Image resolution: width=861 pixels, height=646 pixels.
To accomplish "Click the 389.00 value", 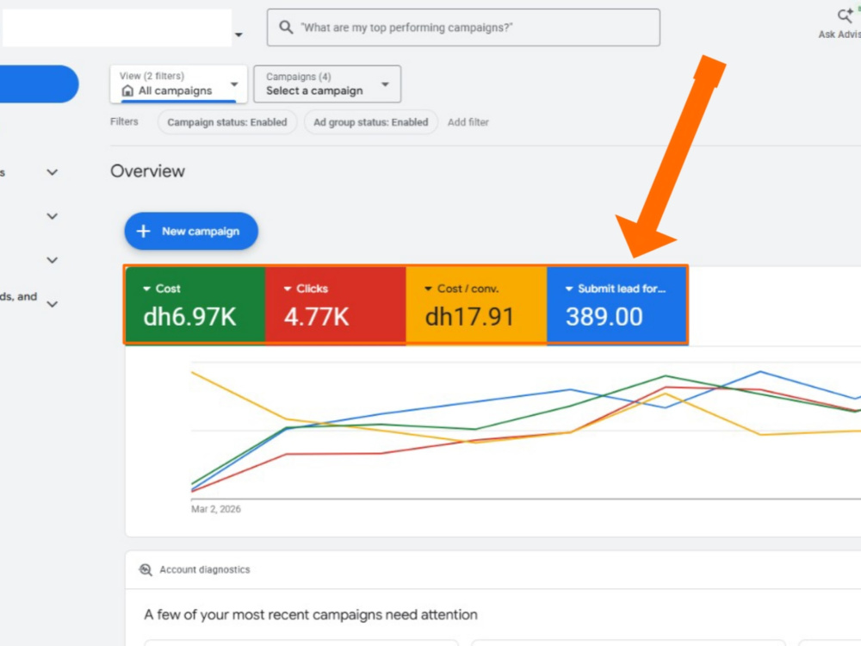I will coord(604,317).
